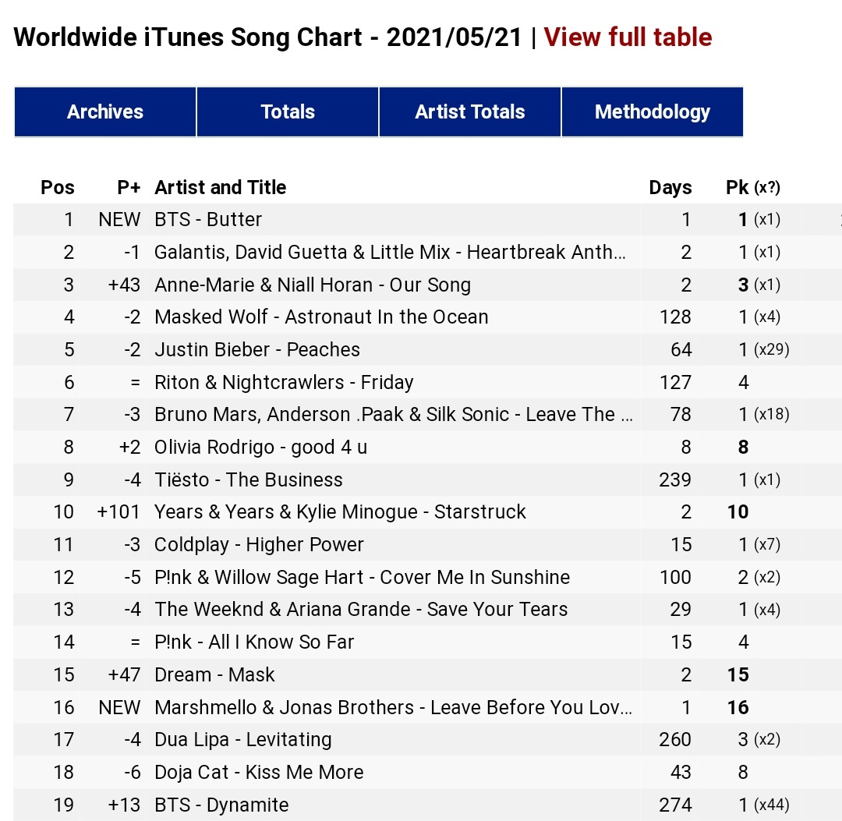Click Tiësto - The Business row

tap(249, 480)
